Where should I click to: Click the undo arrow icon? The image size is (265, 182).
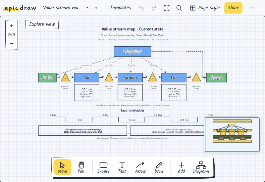(x=141, y=8)
